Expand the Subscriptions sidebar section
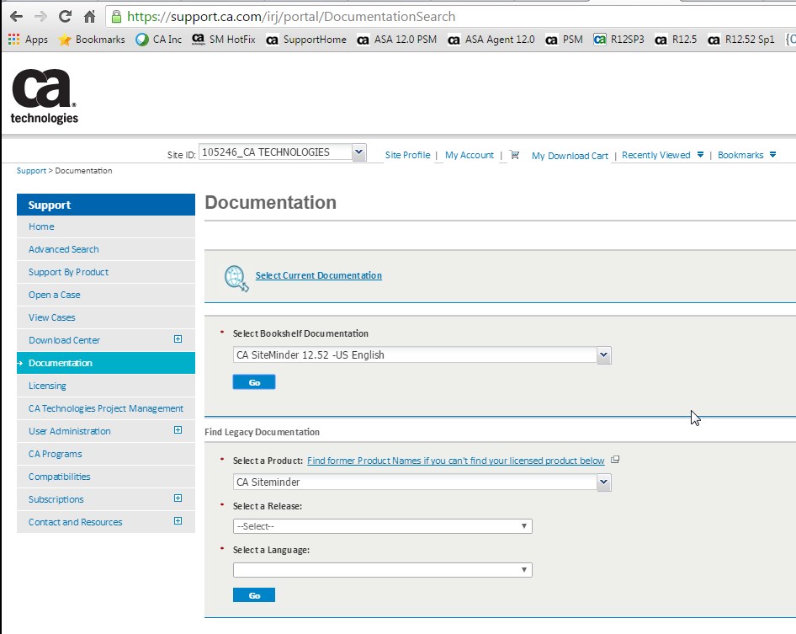This screenshot has height=634, width=796. click(x=177, y=498)
